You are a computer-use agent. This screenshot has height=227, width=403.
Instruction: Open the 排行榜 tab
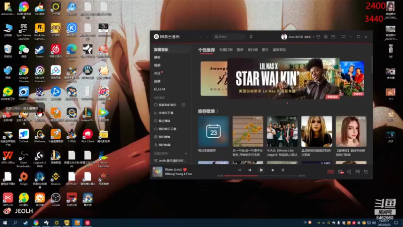[252, 49]
